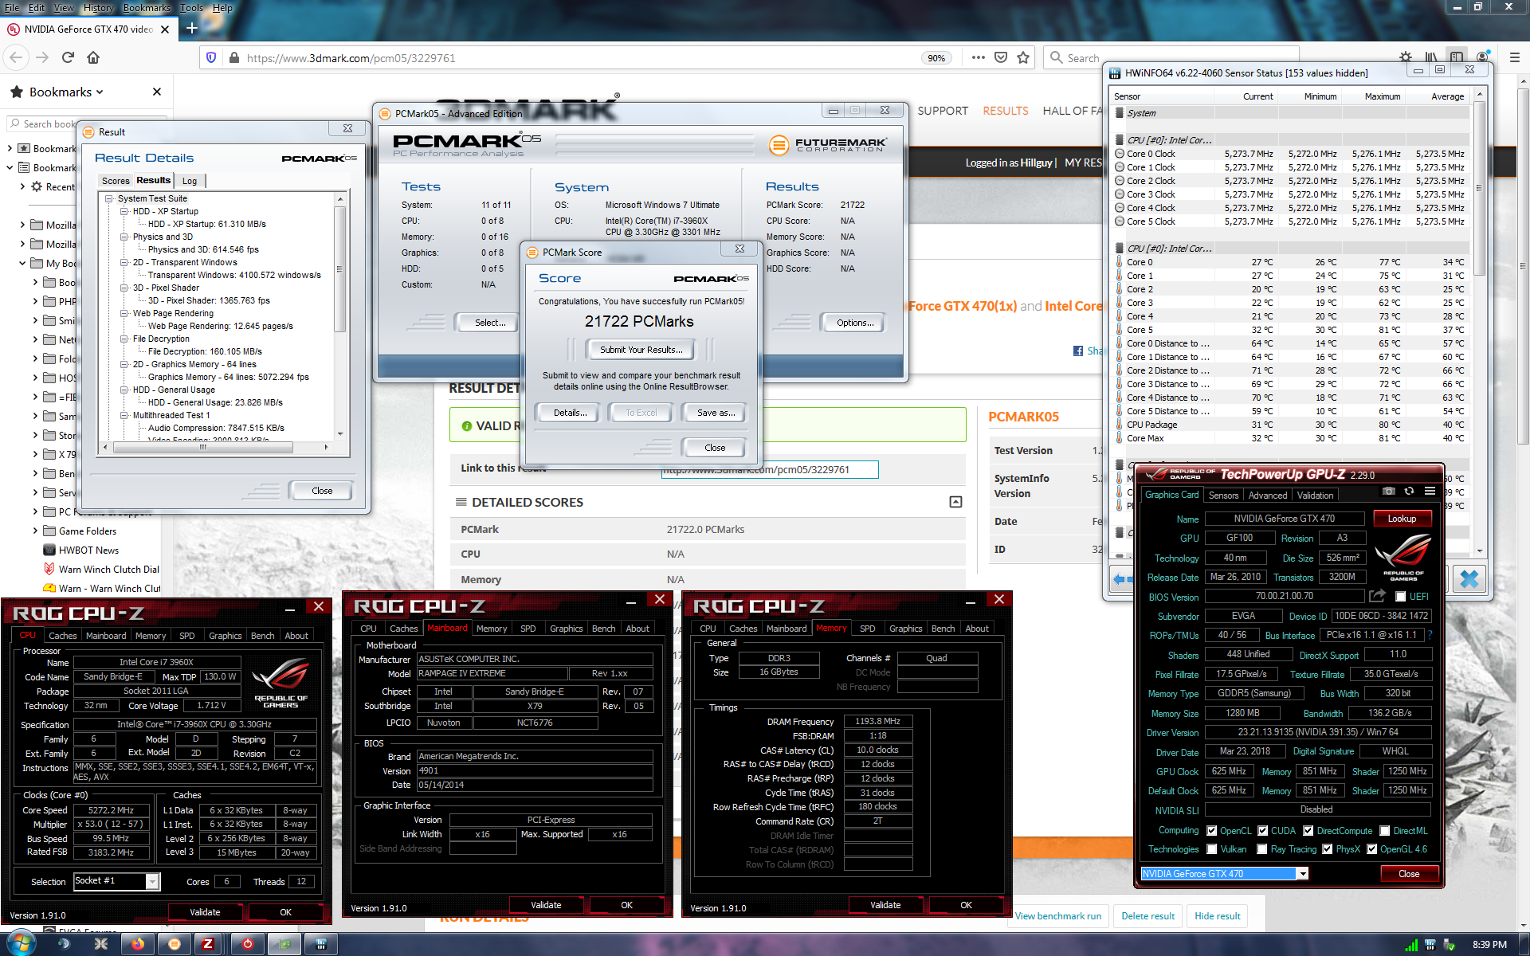Viewport: 1530px width, 956px height.
Task: Open the Log tab in Result window
Action: coord(190,181)
